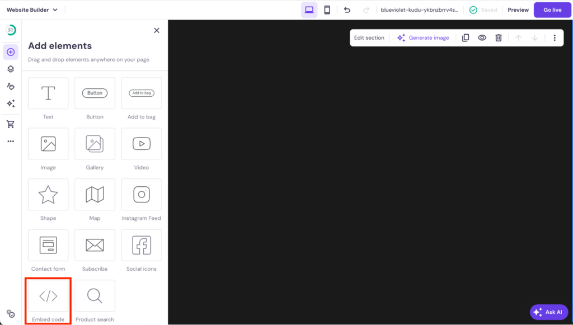Add a Video element

[141, 144]
